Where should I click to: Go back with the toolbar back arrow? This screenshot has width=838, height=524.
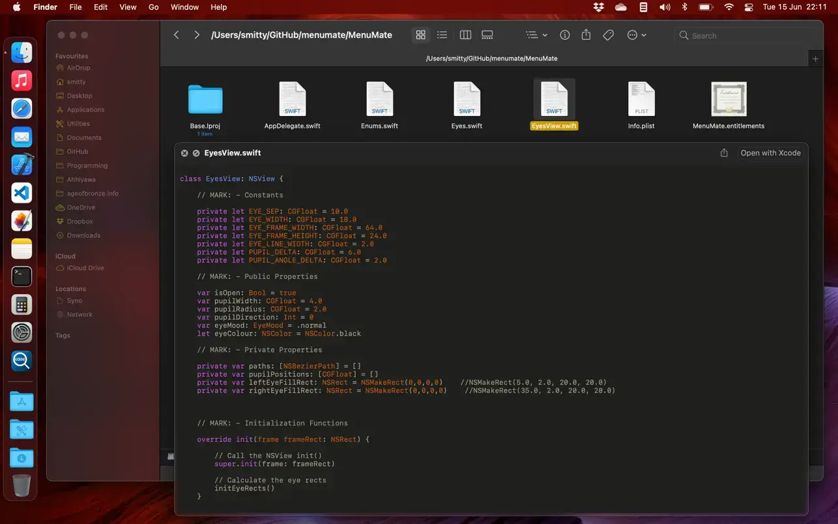[x=177, y=35]
